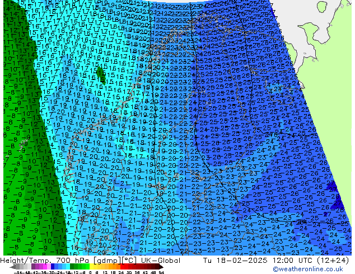Screen dimensions: 355x274
Task: Click the dark blue -30 legend swatch
Action: pyautogui.click(x=53, y=266)
